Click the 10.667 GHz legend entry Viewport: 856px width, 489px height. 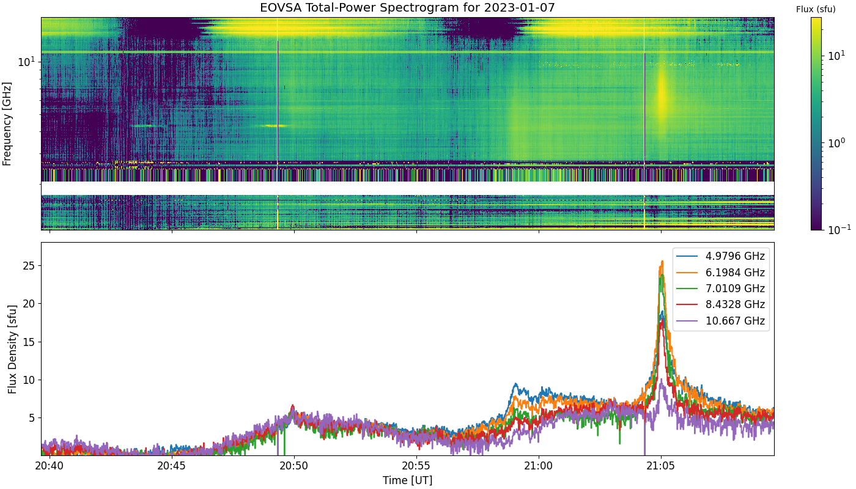click(x=721, y=321)
